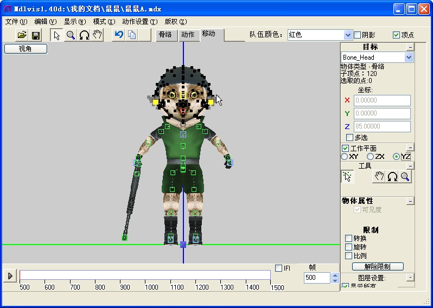The image size is (433, 308).
Task: Open the 动作设置 menu
Action: tap(139, 22)
